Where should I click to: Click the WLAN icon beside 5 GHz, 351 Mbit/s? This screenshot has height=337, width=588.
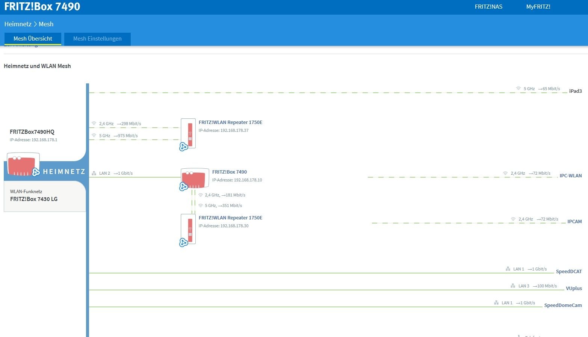pyautogui.click(x=201, y=206)
